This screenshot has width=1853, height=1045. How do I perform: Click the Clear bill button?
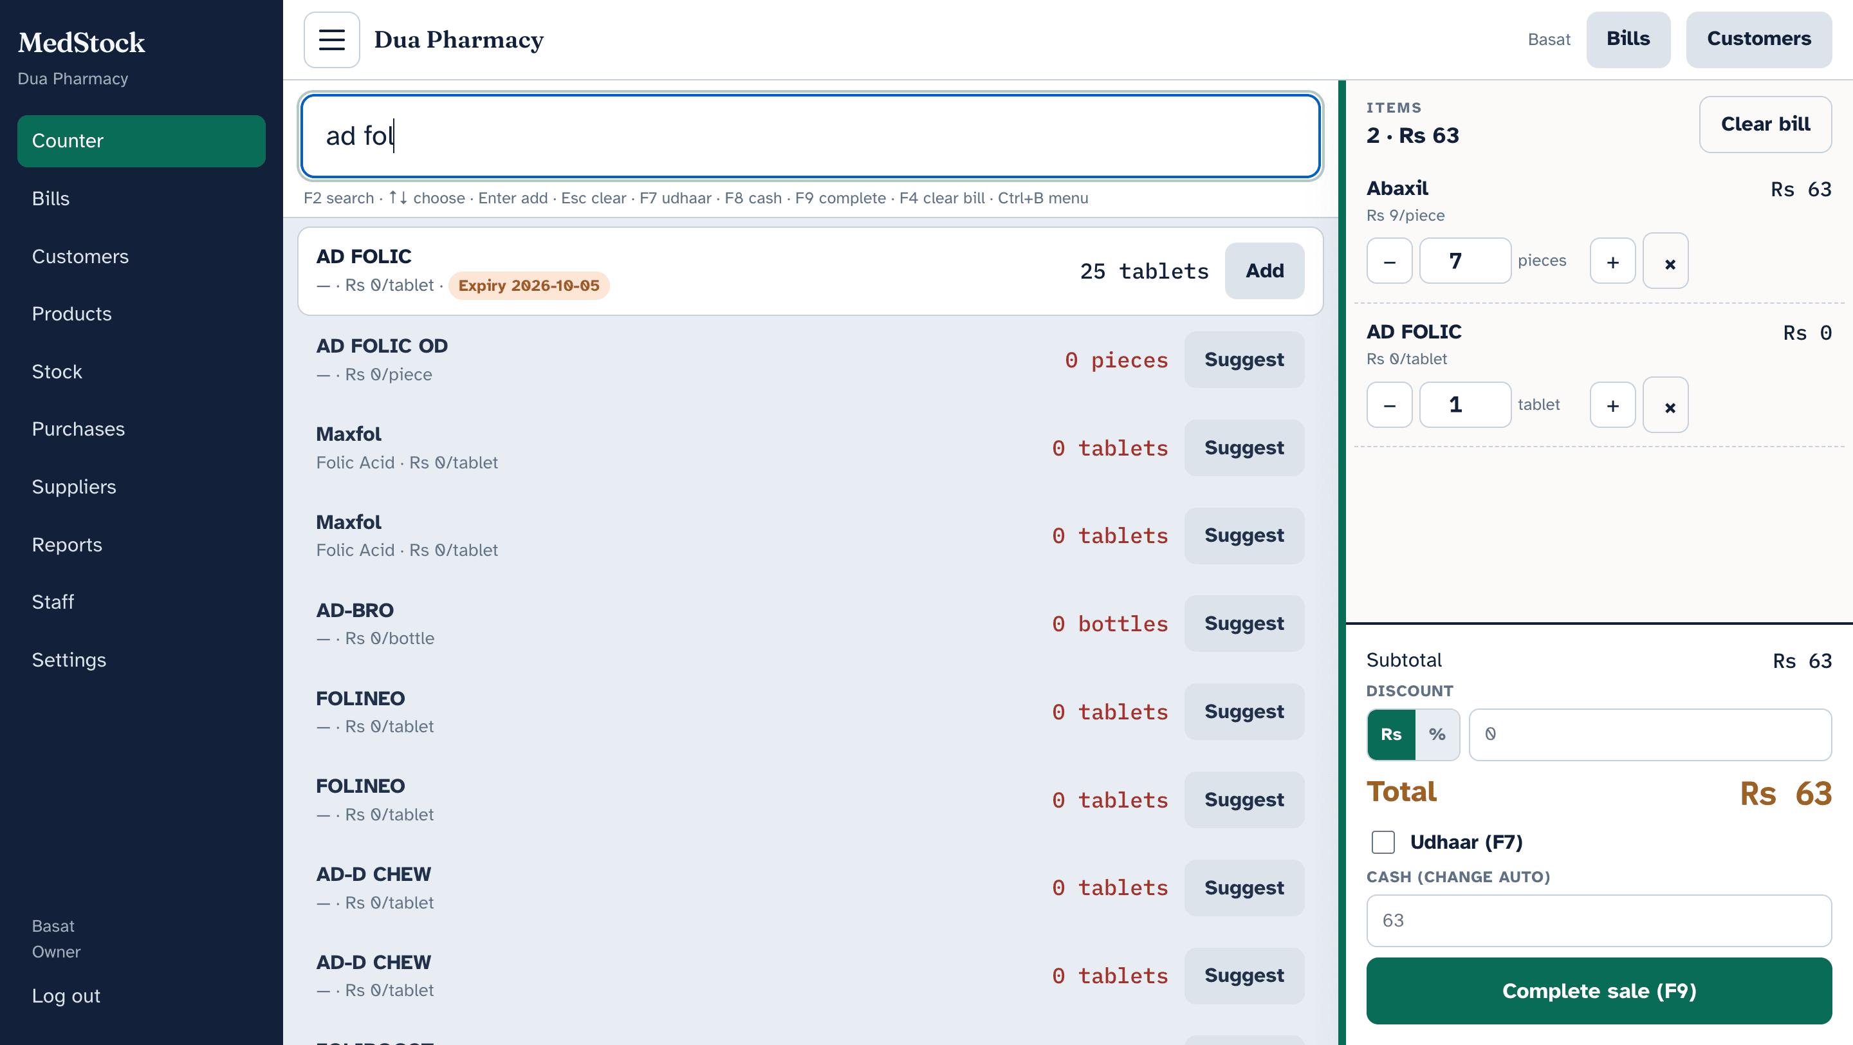point(1765,124)
